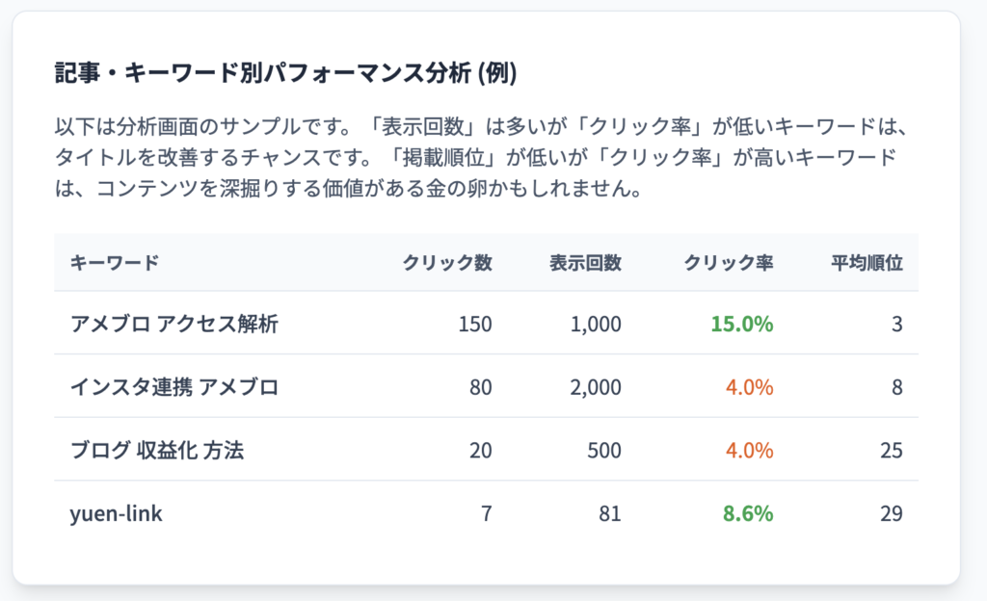This screenshot has height=601, width=987.
Task: Click the キーワード column header
Action: (x=115, y=263)
